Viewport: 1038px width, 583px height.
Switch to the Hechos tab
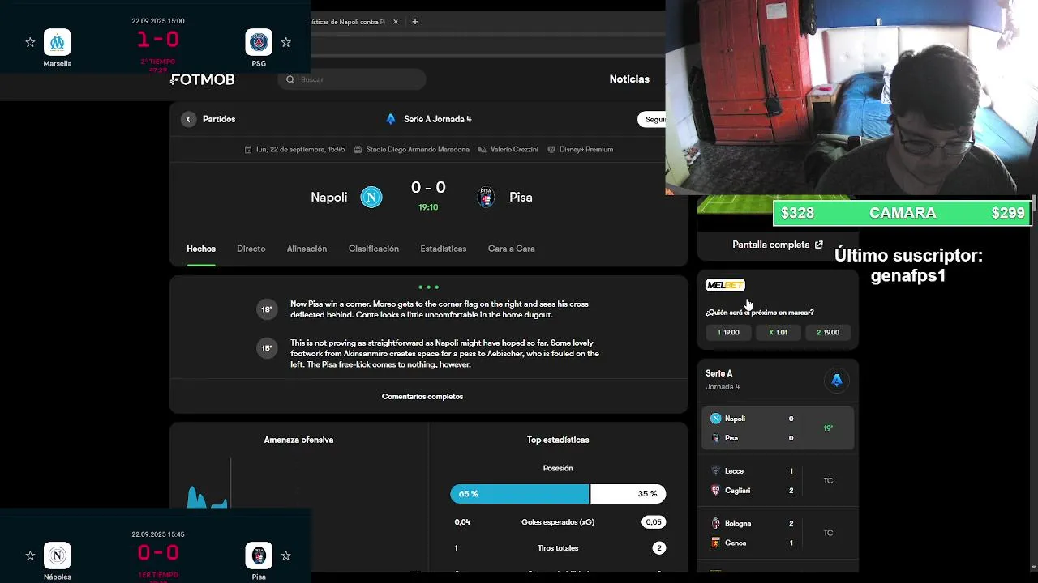(201, 249)
